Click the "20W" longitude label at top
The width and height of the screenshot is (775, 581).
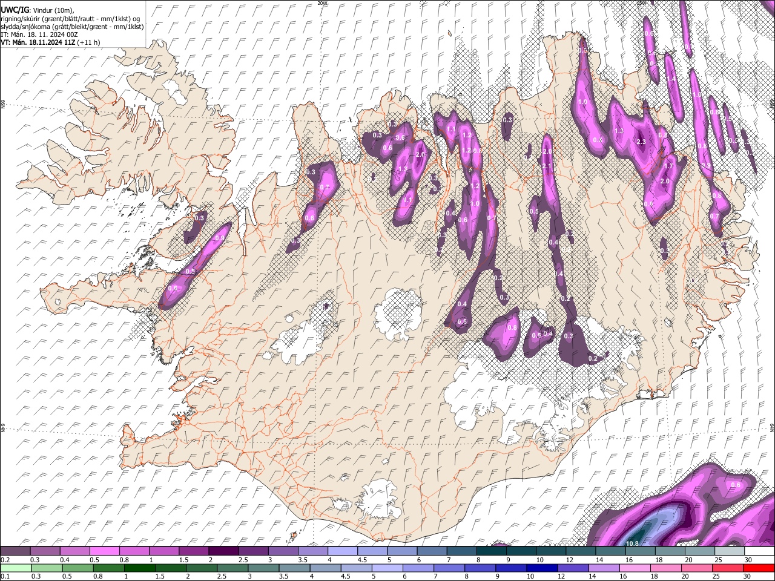[323, 3]
